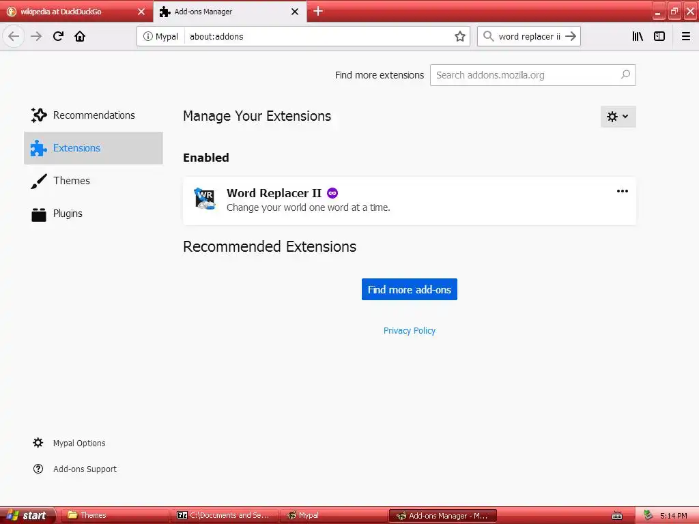Open the Themes category
The height and width of the screenshot is (524, 699).
[x=94, y=180]
